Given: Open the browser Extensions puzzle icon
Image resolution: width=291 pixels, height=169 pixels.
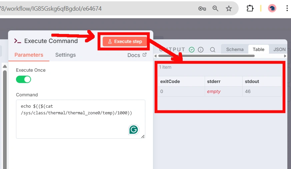Looking at the screenshot, I should [x=250, y=9].
